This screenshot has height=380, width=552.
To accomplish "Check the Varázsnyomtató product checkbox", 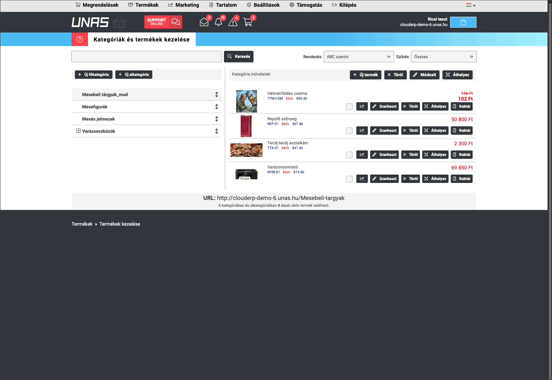I will point(349,179).
